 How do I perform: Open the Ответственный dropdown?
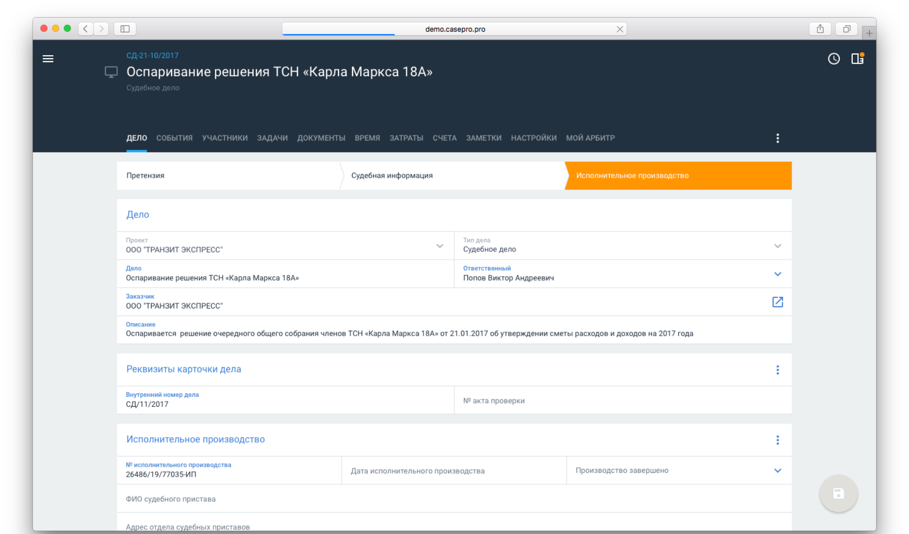(x=777, y=274)
